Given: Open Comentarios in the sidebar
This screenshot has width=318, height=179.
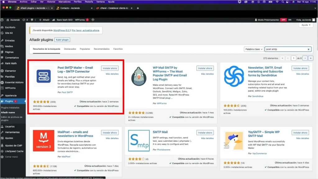Looking at the screenshot, I should [x=12, y=57].
